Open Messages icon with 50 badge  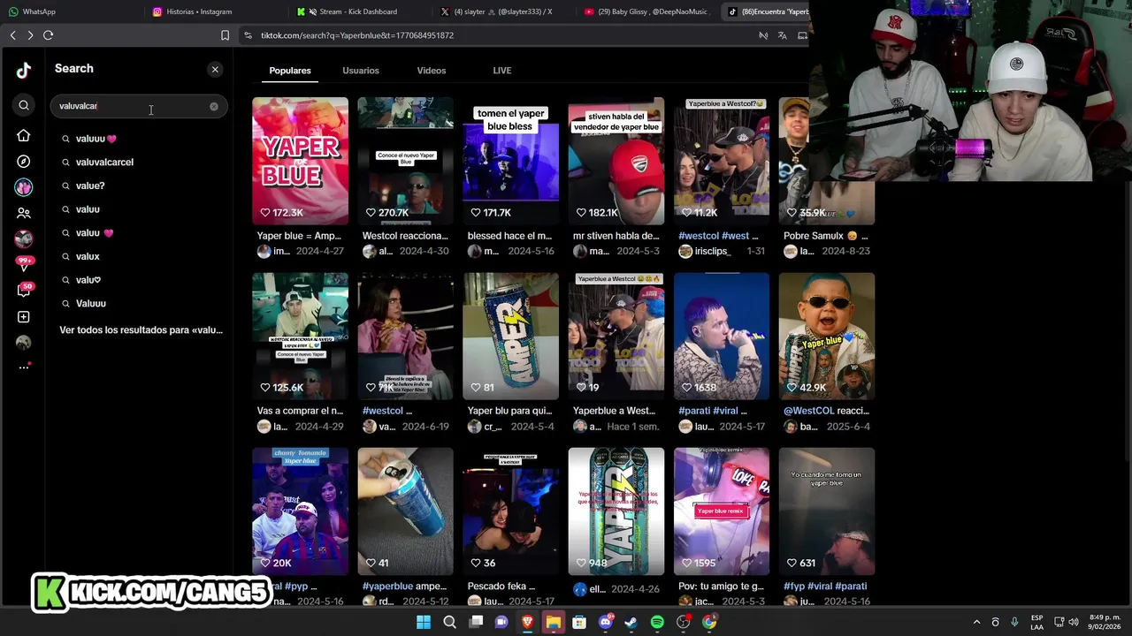click(x=24, y=290)
